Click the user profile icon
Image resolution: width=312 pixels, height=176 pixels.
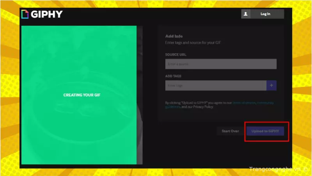(245, 14)
